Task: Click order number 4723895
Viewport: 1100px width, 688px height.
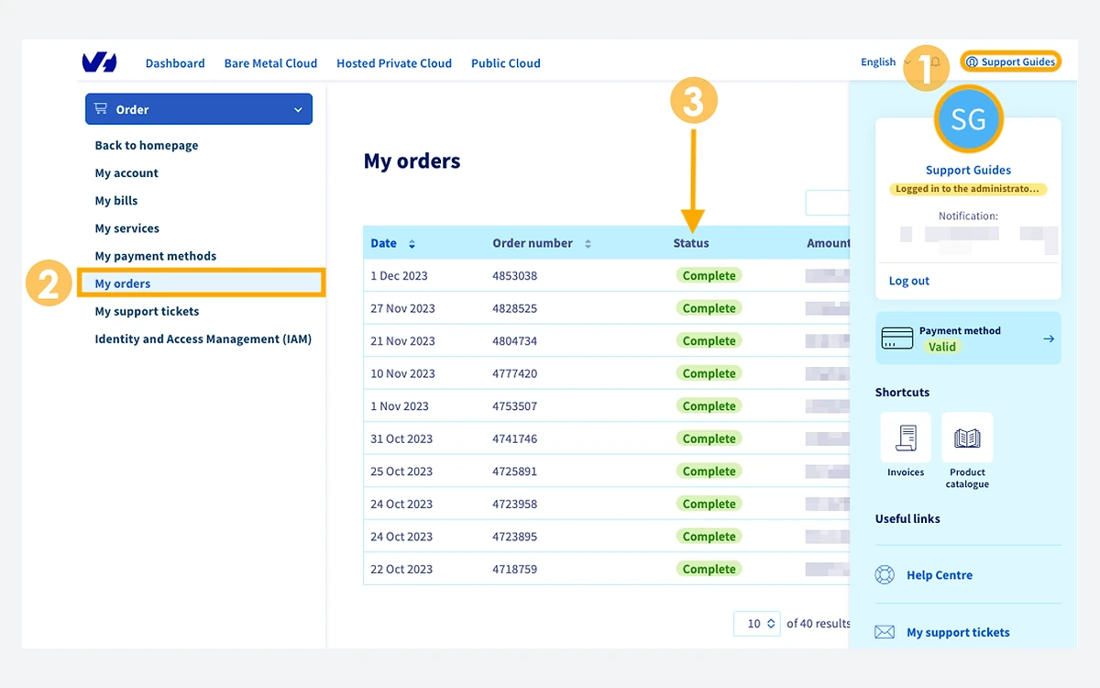Action: click(515, 536)
